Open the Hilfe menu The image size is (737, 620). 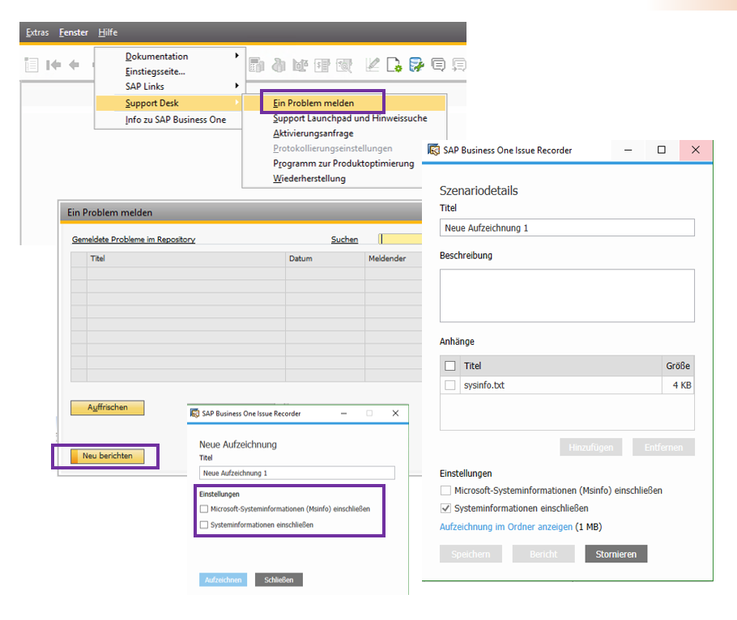[x=108, y=32]
